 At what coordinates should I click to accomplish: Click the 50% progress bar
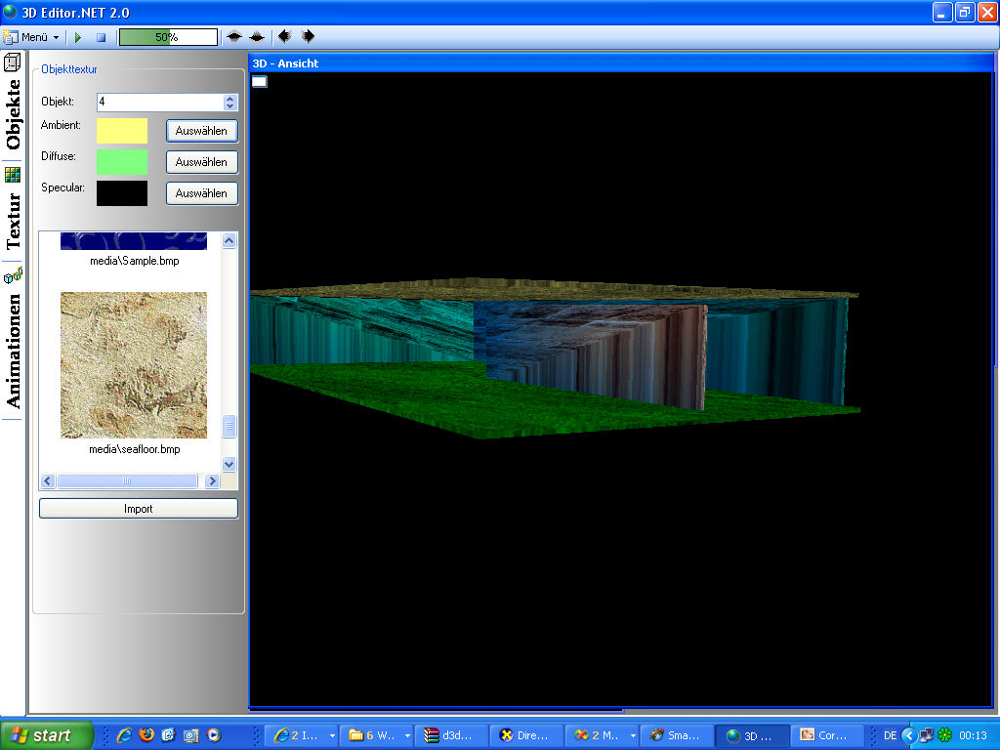point(168,37)
